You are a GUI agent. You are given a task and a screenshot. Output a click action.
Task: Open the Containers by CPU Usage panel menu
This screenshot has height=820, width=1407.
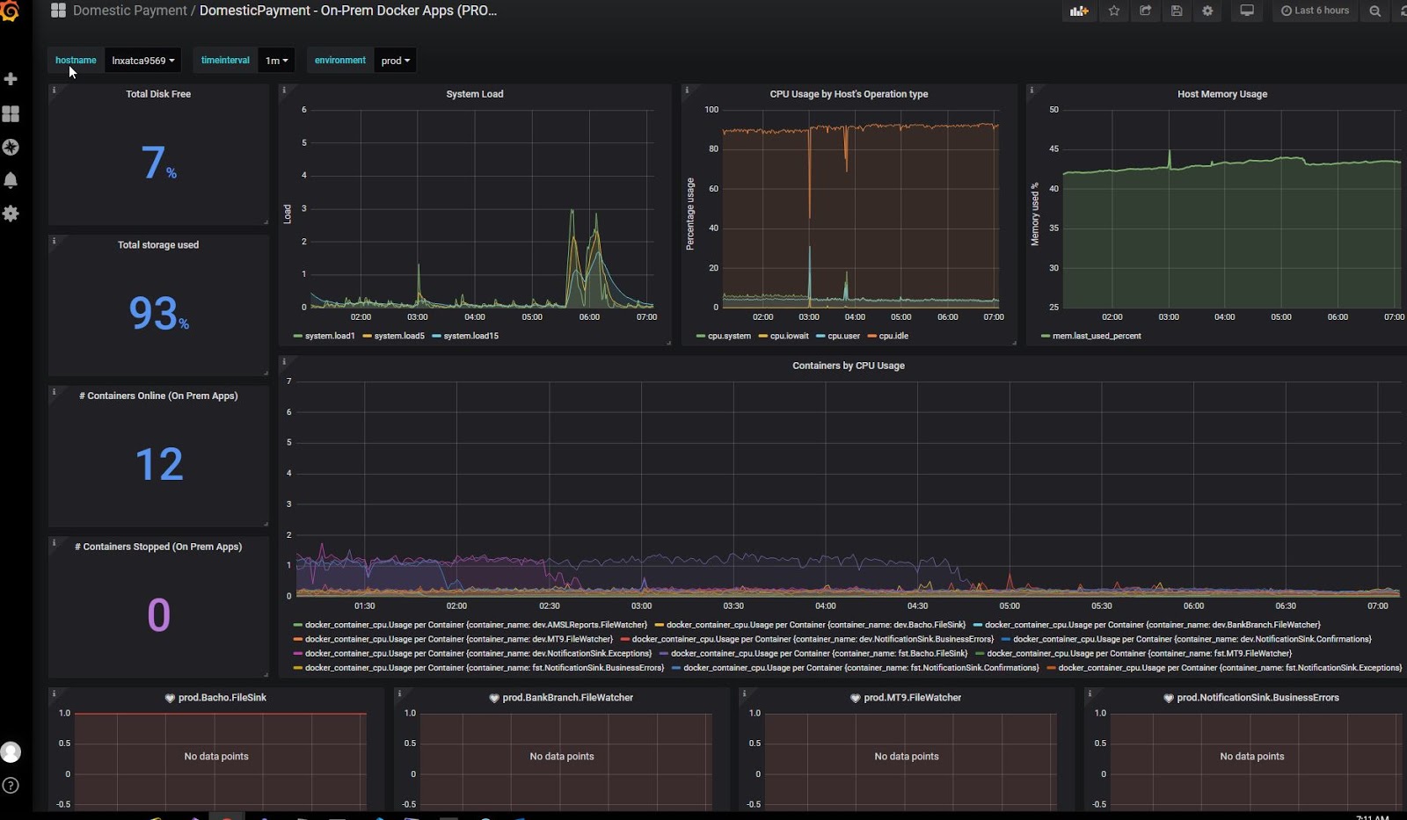click(x=848, y=366)
